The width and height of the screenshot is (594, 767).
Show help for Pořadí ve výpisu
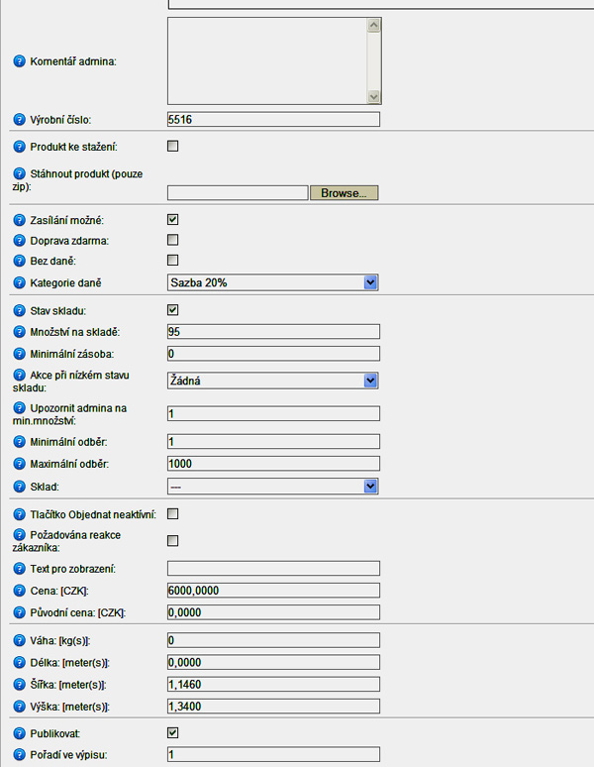(19, 755)
